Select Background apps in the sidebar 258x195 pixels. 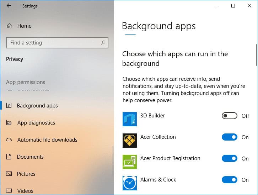coord(37,105)
